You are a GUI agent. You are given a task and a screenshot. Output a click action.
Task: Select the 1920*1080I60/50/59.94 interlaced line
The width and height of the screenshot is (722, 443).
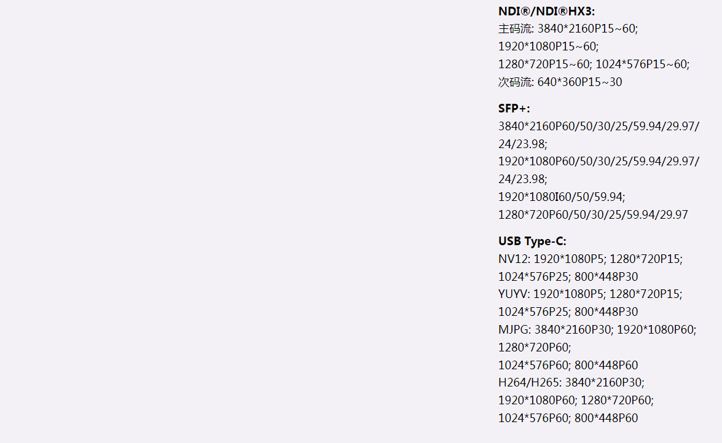562,197
